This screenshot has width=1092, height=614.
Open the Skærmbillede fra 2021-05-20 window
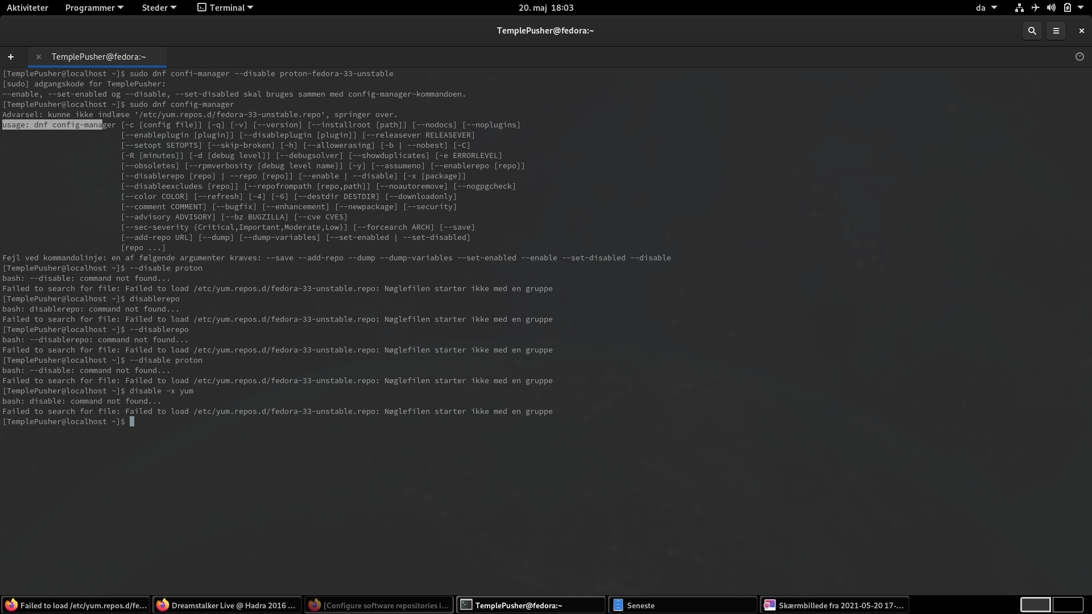click(x=834, y=605)
